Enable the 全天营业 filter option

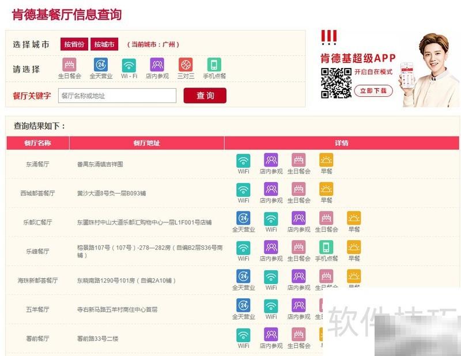99,66
